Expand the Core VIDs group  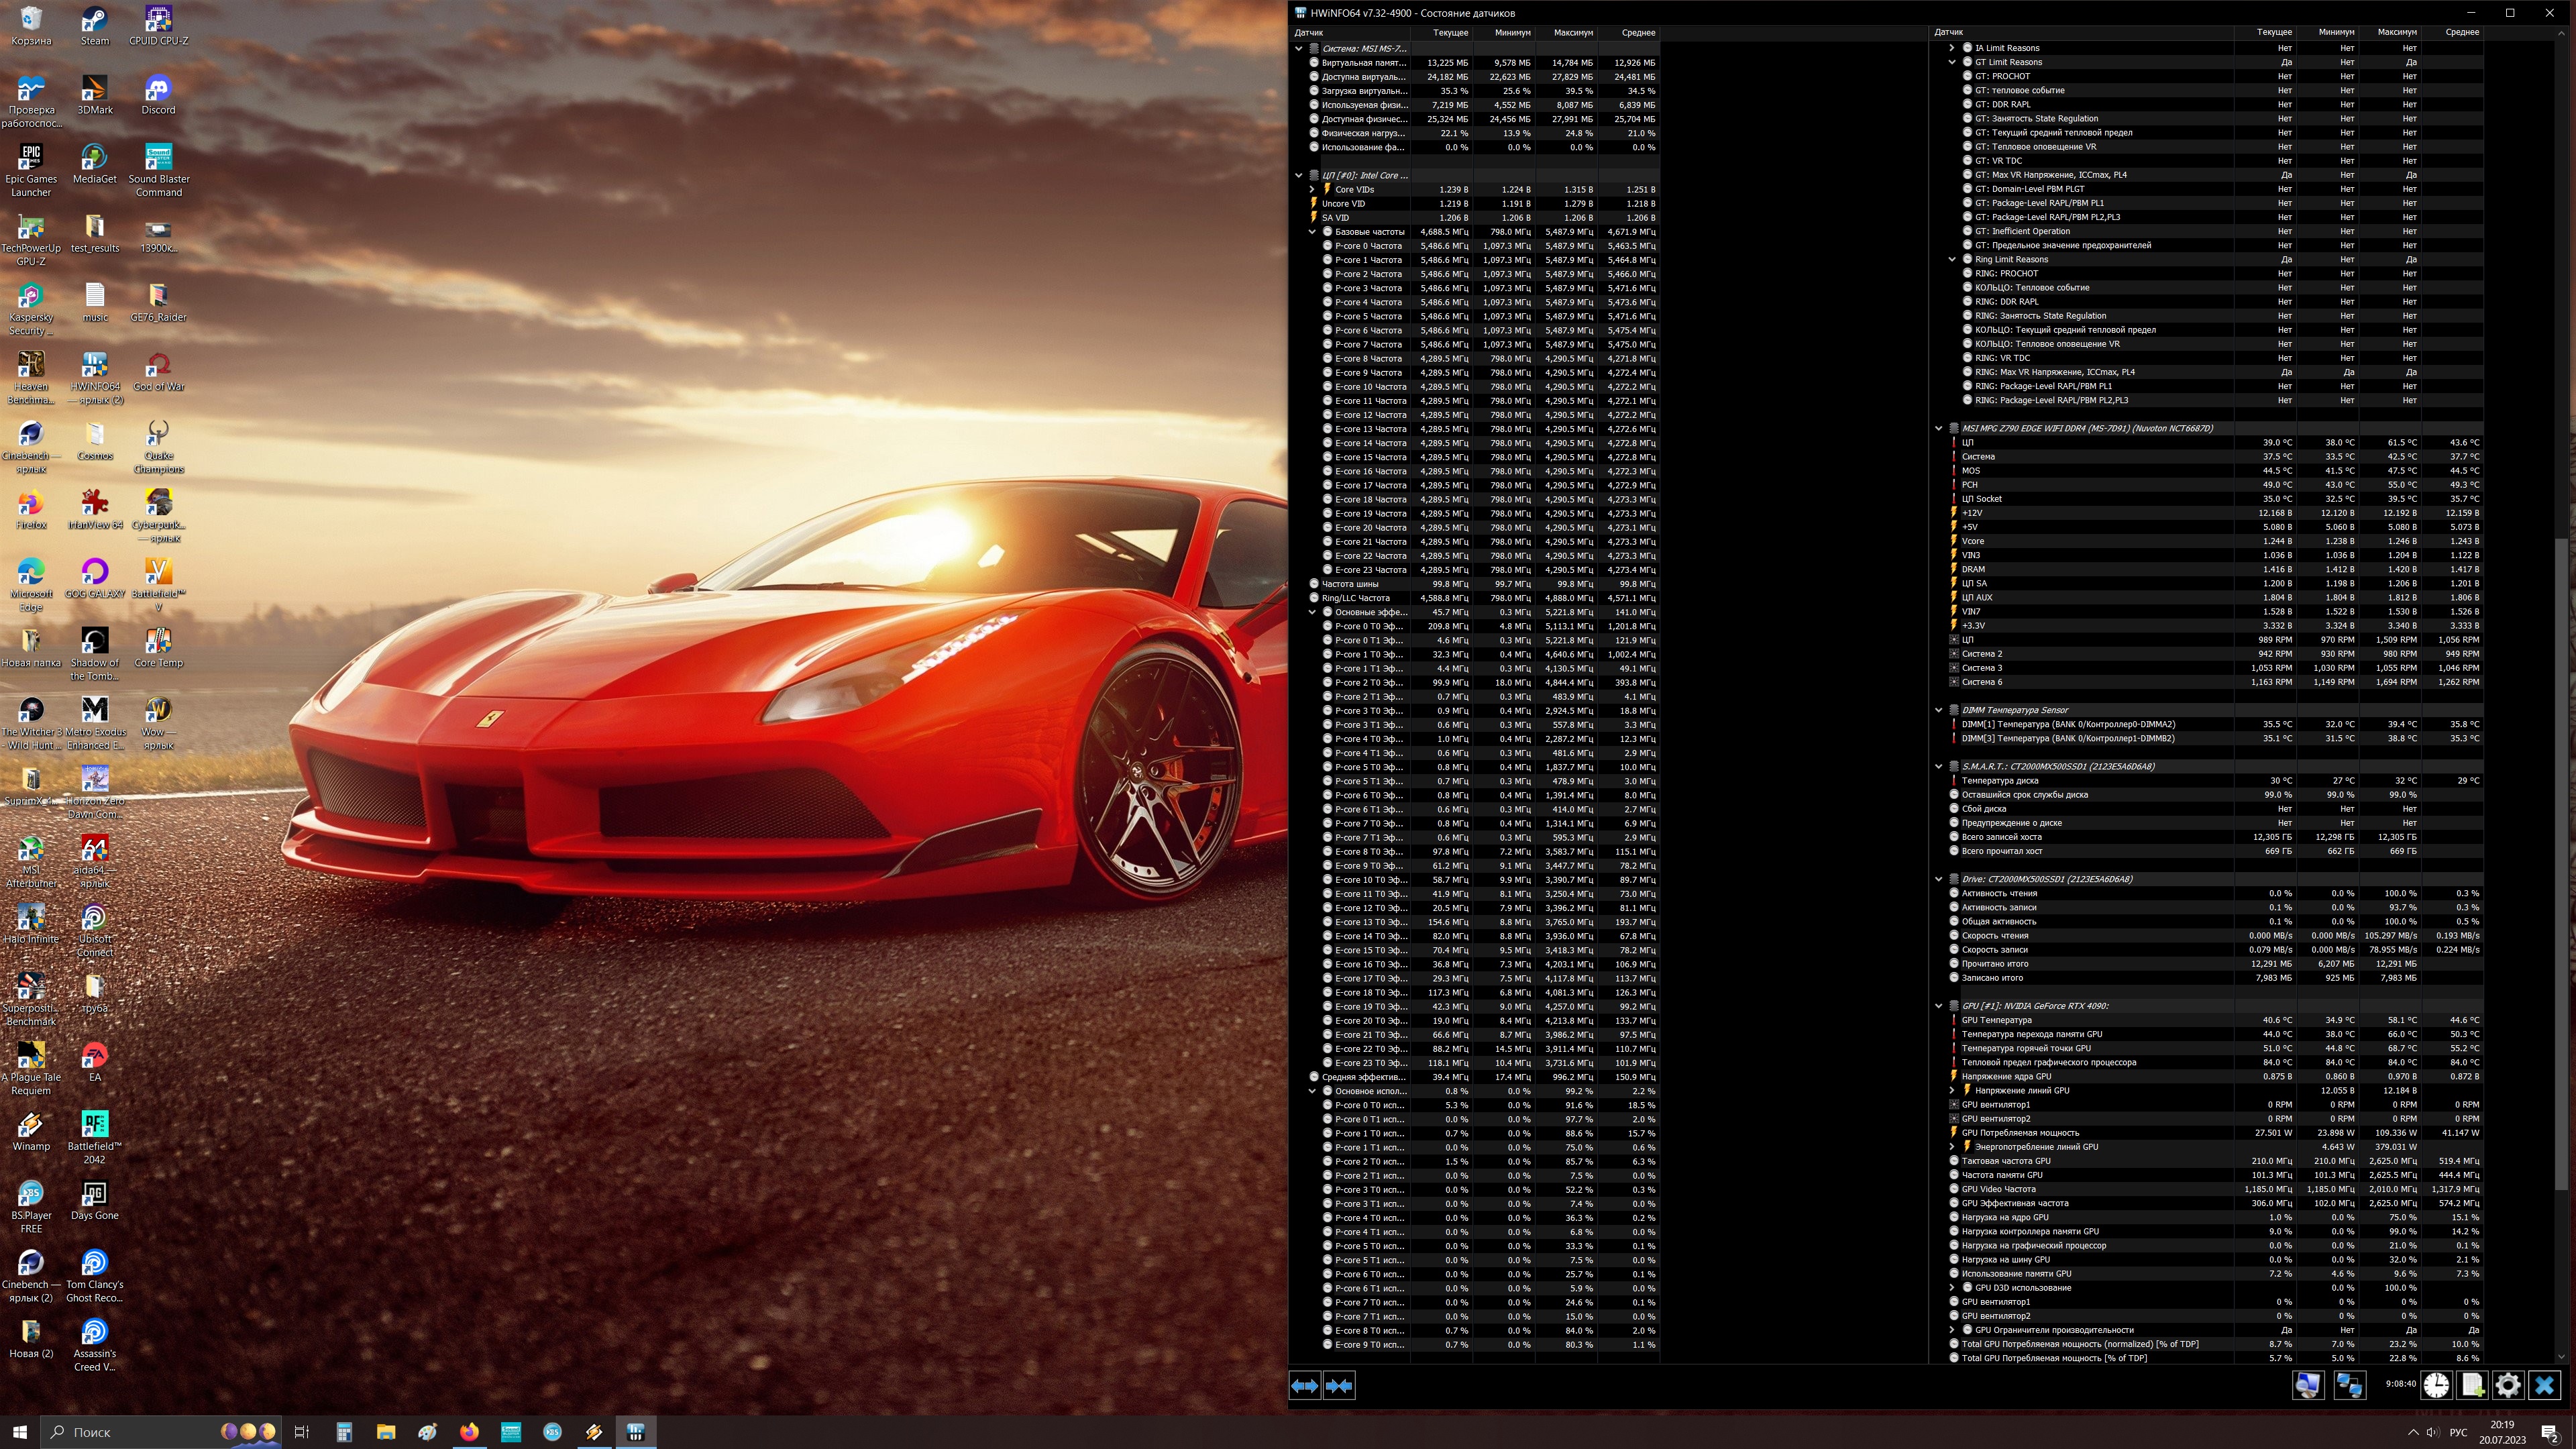1312,189
